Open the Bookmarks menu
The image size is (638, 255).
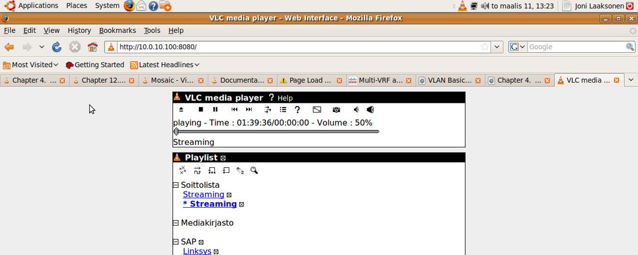(x=118, y=30)
